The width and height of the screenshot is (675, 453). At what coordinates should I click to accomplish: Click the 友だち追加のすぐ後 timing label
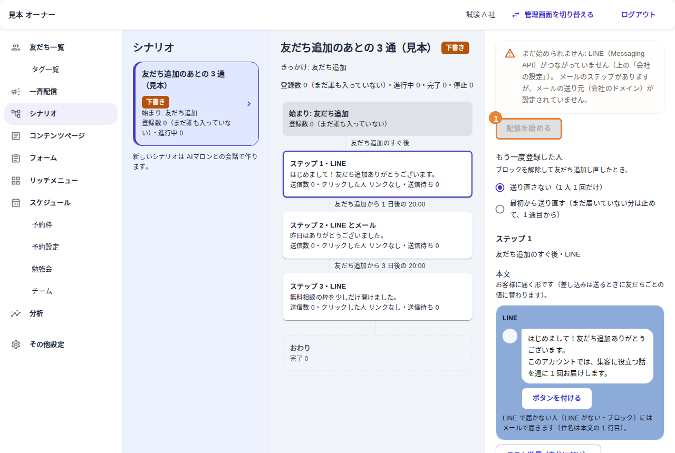[380, 143]
